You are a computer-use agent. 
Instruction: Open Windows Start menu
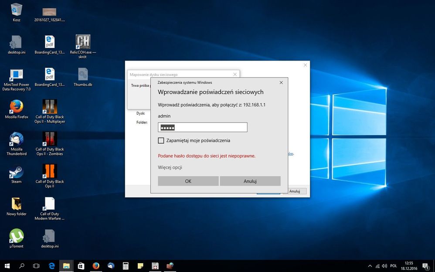click(x=7, y=265)
